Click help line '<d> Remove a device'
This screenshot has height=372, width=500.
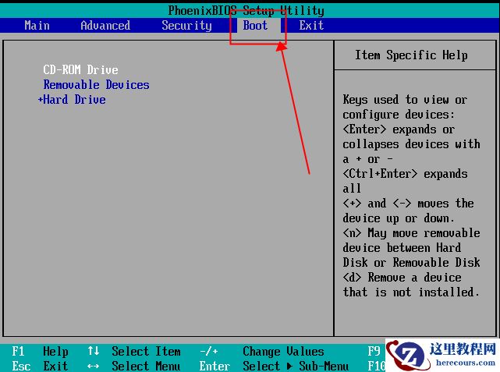click(402, 278)
